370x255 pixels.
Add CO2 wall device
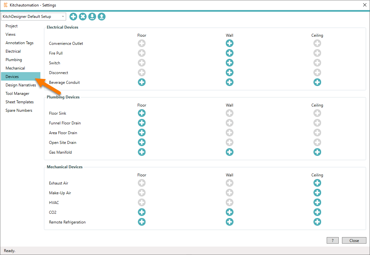pos(230,212)
